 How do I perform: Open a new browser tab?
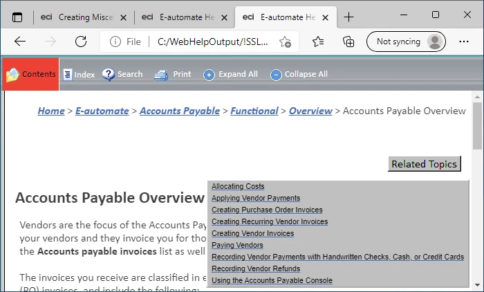click(x=348, y=17)
